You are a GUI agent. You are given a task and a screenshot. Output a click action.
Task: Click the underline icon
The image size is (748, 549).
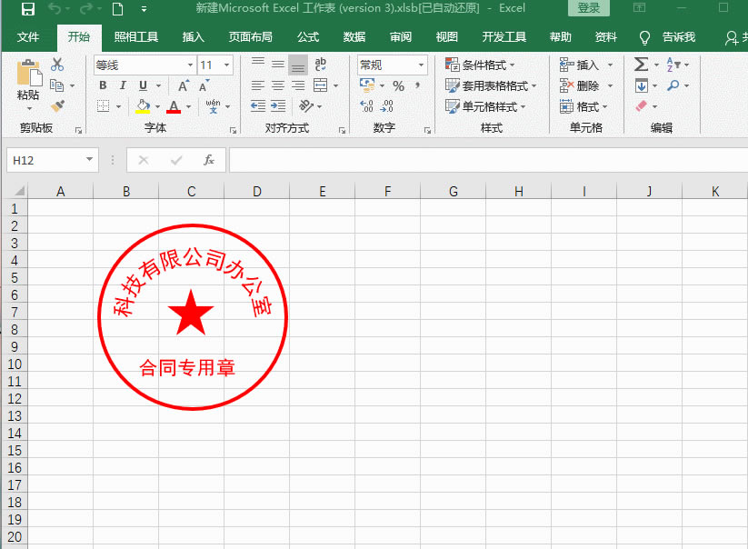point(142,85)
